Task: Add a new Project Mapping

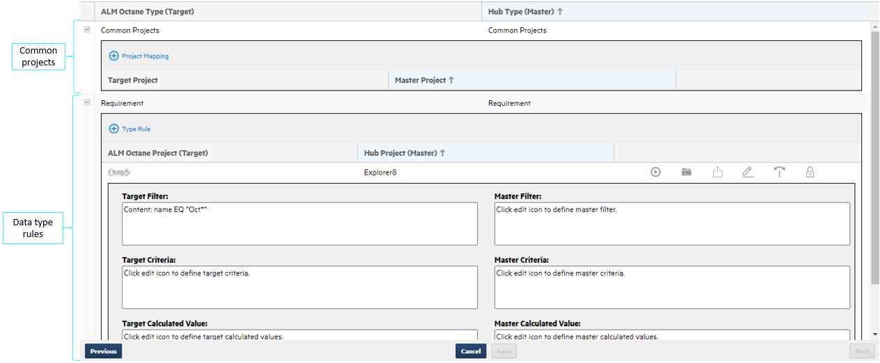Action: coord(139,56)
